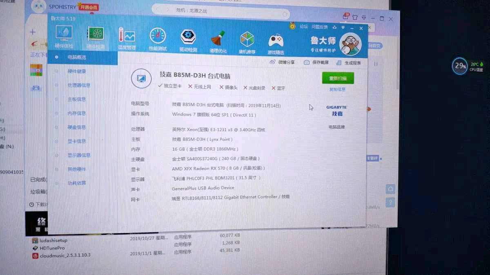Select 硬件健康 in the sidebar
This screenshot has height=275, width=490.
coord(77,71)
